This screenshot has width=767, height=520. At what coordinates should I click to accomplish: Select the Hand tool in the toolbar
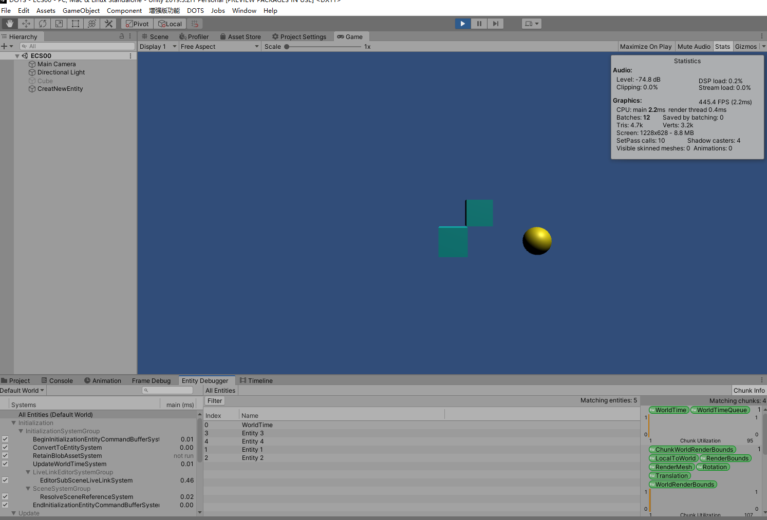click(9, 23)
